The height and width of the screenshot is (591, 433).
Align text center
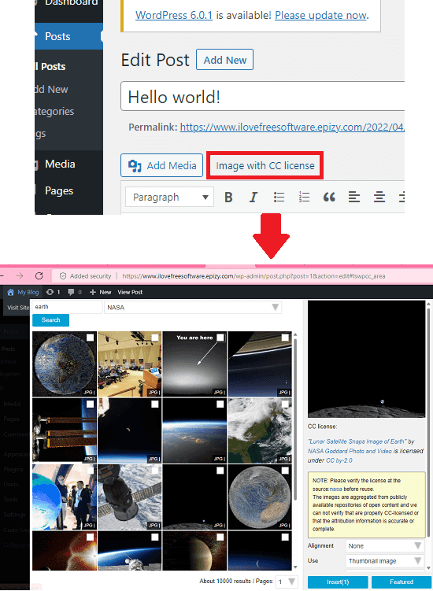[x=379, y=197]
